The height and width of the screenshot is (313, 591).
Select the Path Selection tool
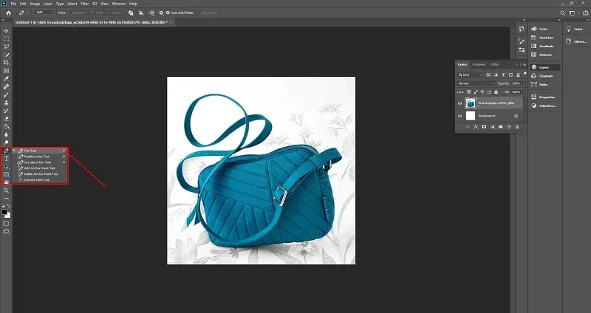pyautogui.click(x=6, y=167)
